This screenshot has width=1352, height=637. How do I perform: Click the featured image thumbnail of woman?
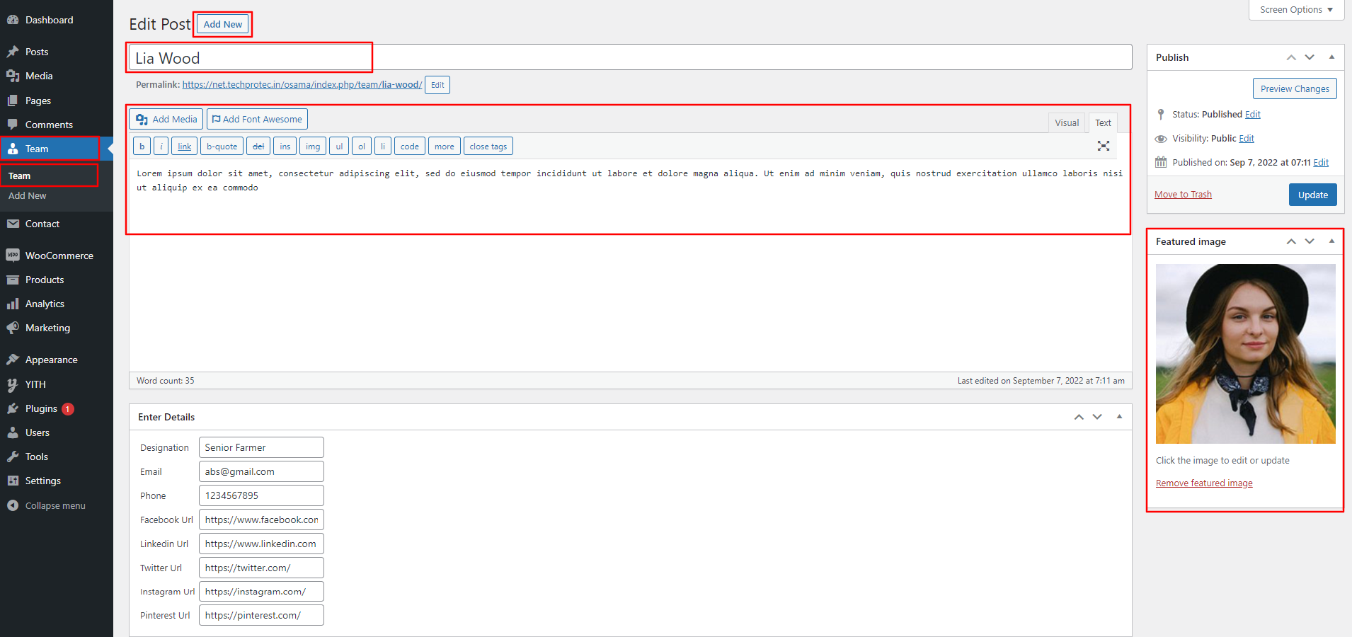[x=1245, y=354]
